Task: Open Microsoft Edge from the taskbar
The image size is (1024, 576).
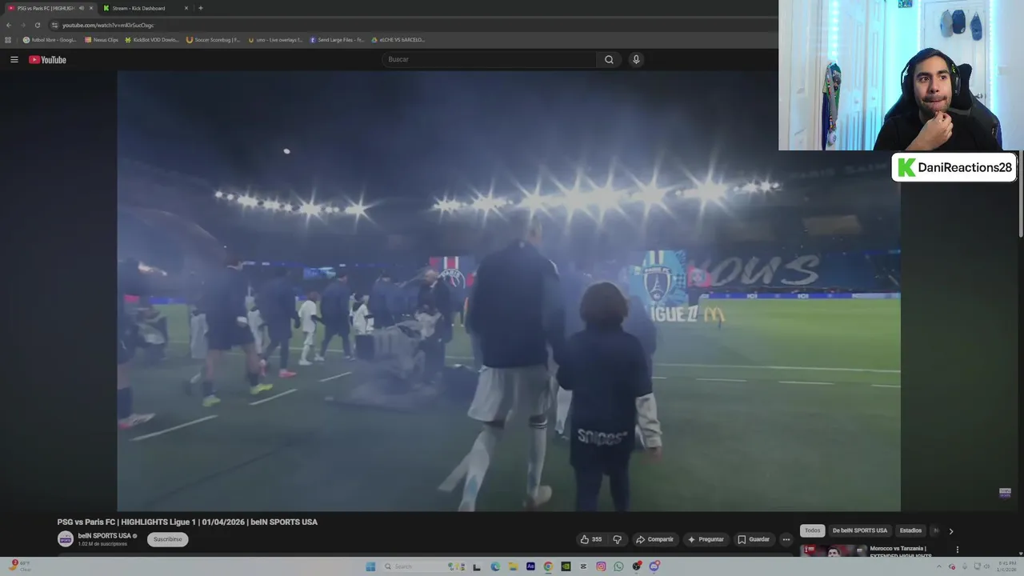Action: 495,566
